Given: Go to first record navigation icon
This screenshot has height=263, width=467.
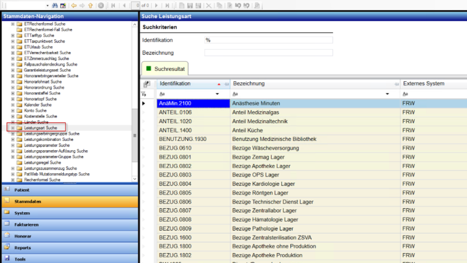Looking at the screenshot, I should [114, 5].
